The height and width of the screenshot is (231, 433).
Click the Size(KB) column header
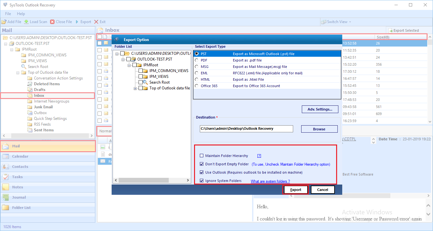tap(382, 37)
